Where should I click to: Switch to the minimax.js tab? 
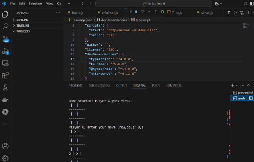click(x=110, y=13)
